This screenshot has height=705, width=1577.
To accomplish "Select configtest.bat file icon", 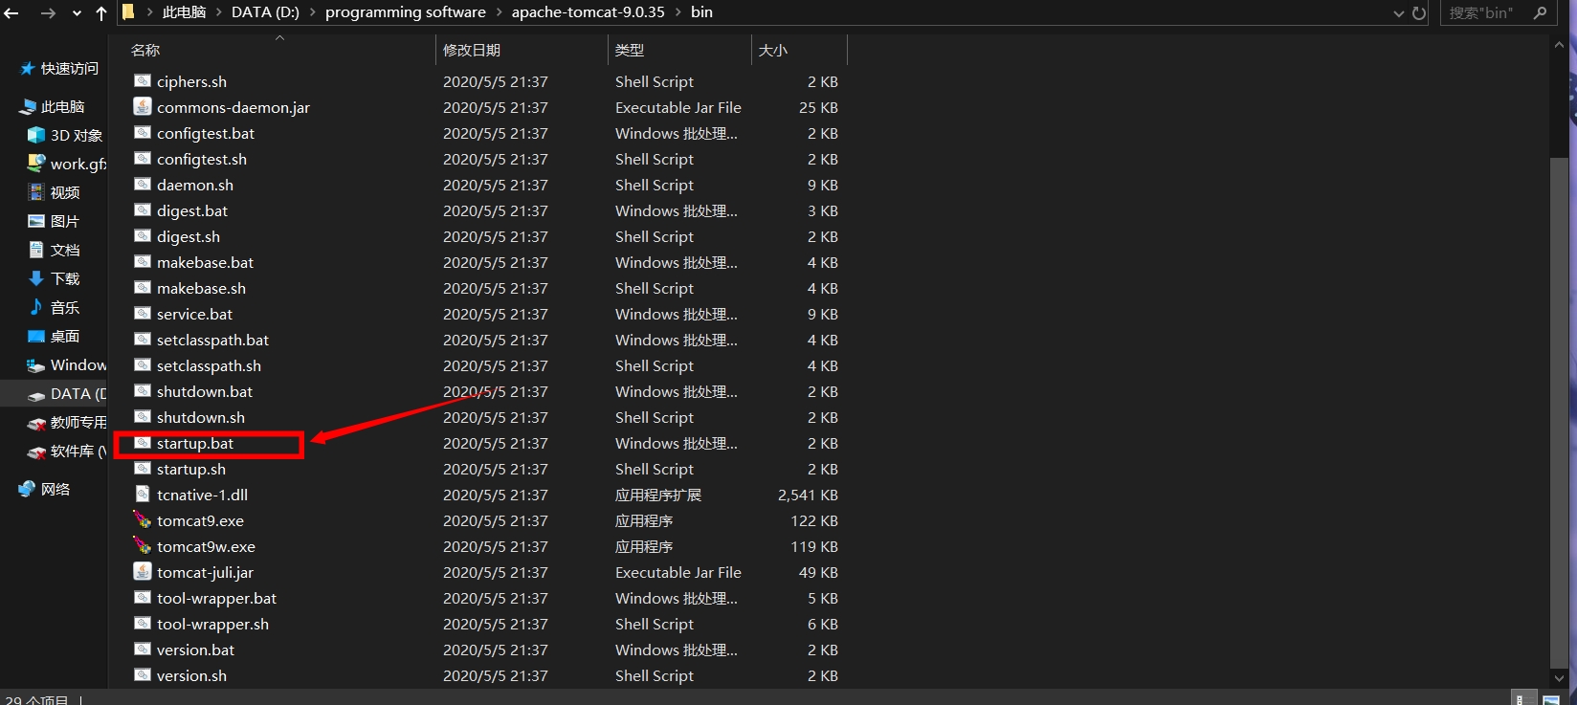I will tap(143, 133).
